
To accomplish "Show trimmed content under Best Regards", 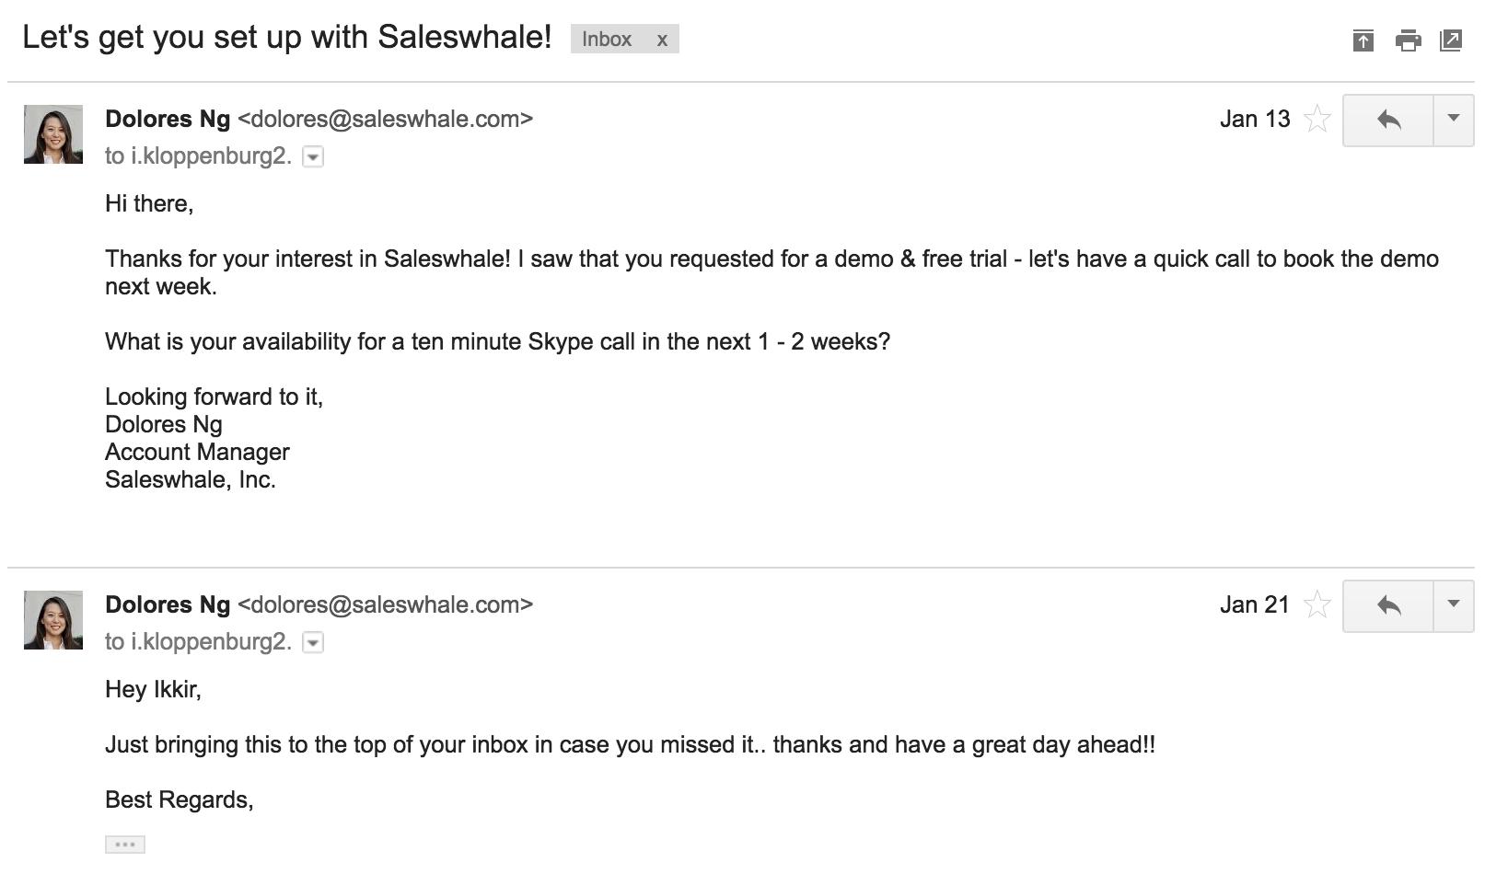I will point(125,845).
